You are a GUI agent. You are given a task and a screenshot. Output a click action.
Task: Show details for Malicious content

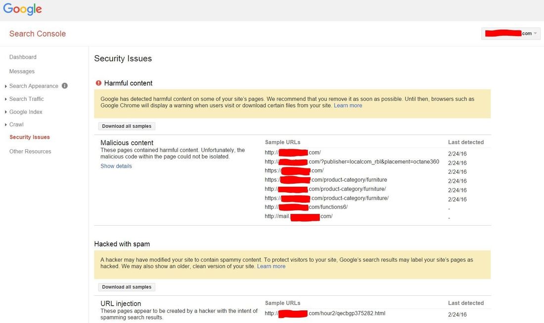(x=116, y=166)
